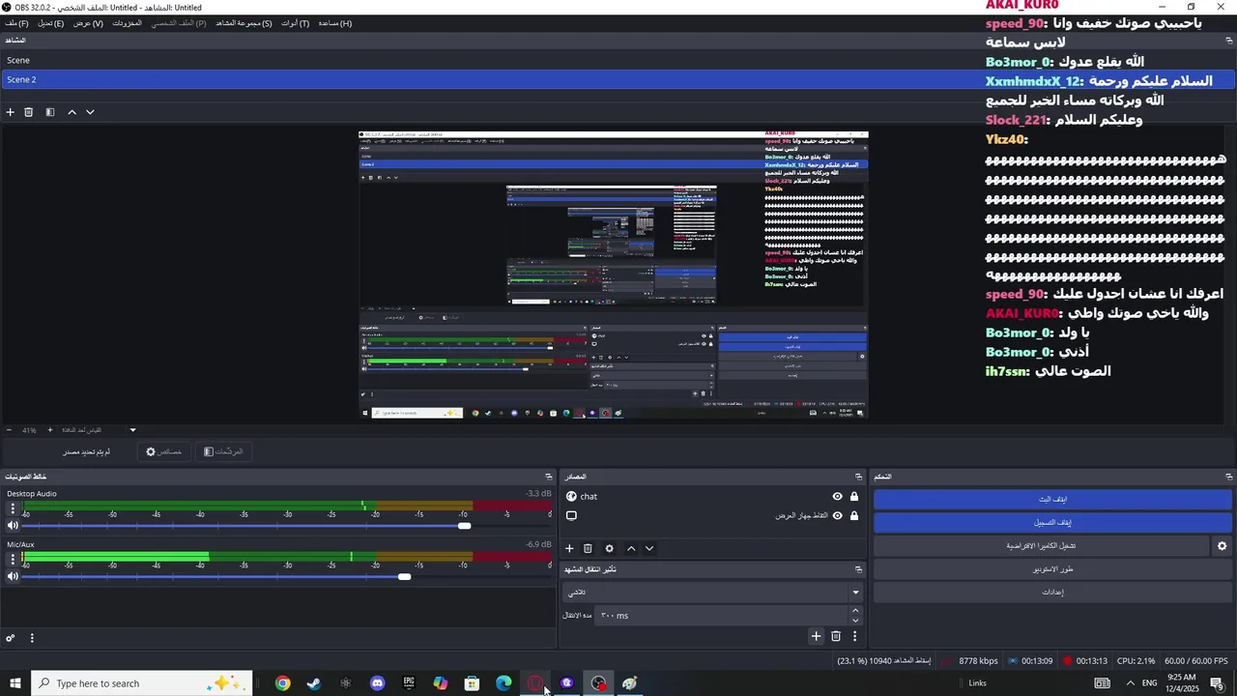This screenshot has width=1237, height=696.
Task: Open source properties gear in sources toolbar
Action: (609, 548)
